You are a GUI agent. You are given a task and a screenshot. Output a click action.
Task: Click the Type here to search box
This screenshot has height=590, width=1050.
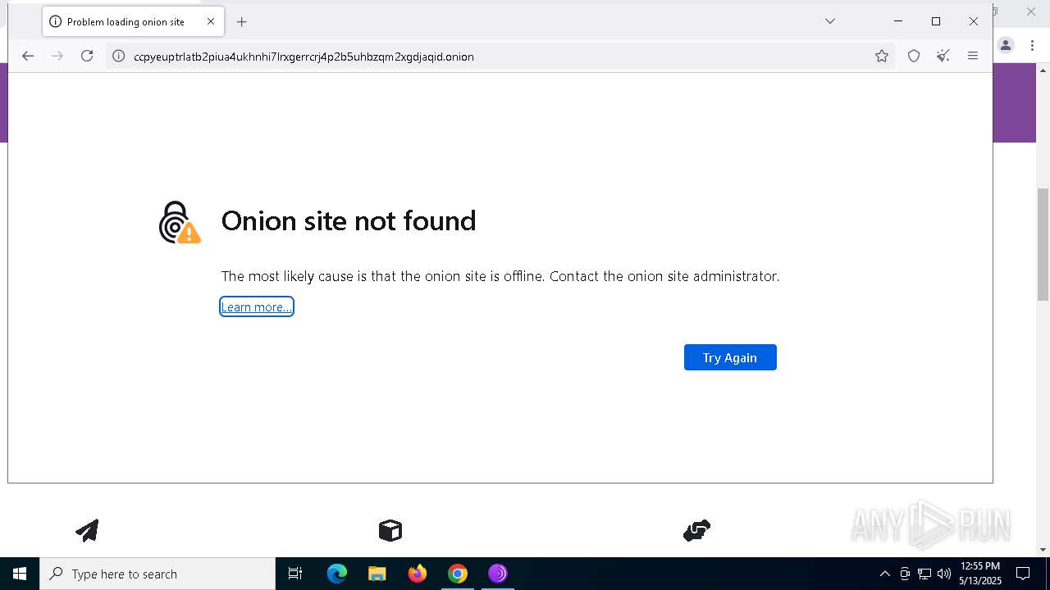tap(157, 574)
